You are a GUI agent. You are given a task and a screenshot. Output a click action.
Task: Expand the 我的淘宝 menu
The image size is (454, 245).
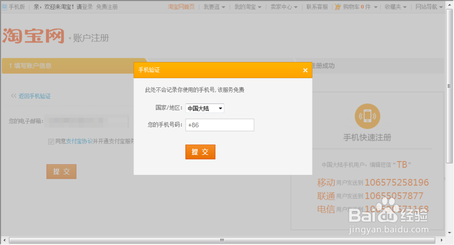coord(248,7)
